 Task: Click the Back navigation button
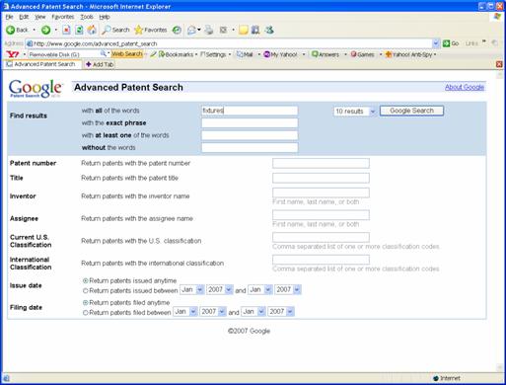coord(17,30)
